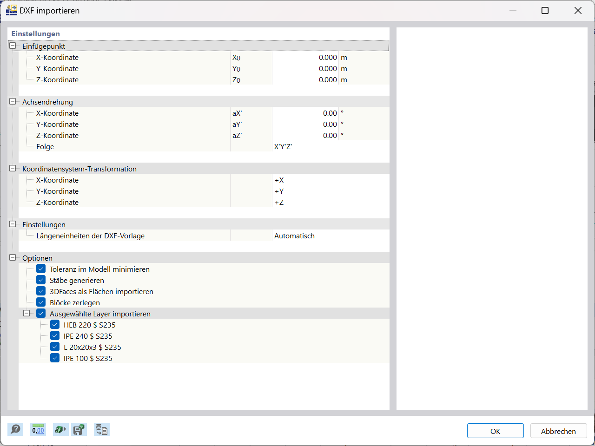Open the export to database icon

pos(101,429)
